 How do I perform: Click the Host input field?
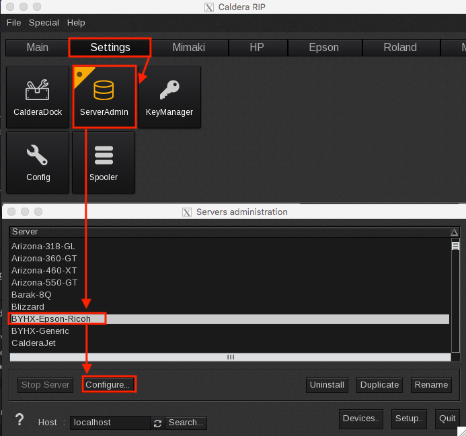pyautogui.click(x=110, y=423)
